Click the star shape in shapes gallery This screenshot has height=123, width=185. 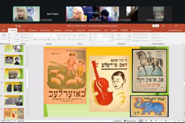point(109,40)
